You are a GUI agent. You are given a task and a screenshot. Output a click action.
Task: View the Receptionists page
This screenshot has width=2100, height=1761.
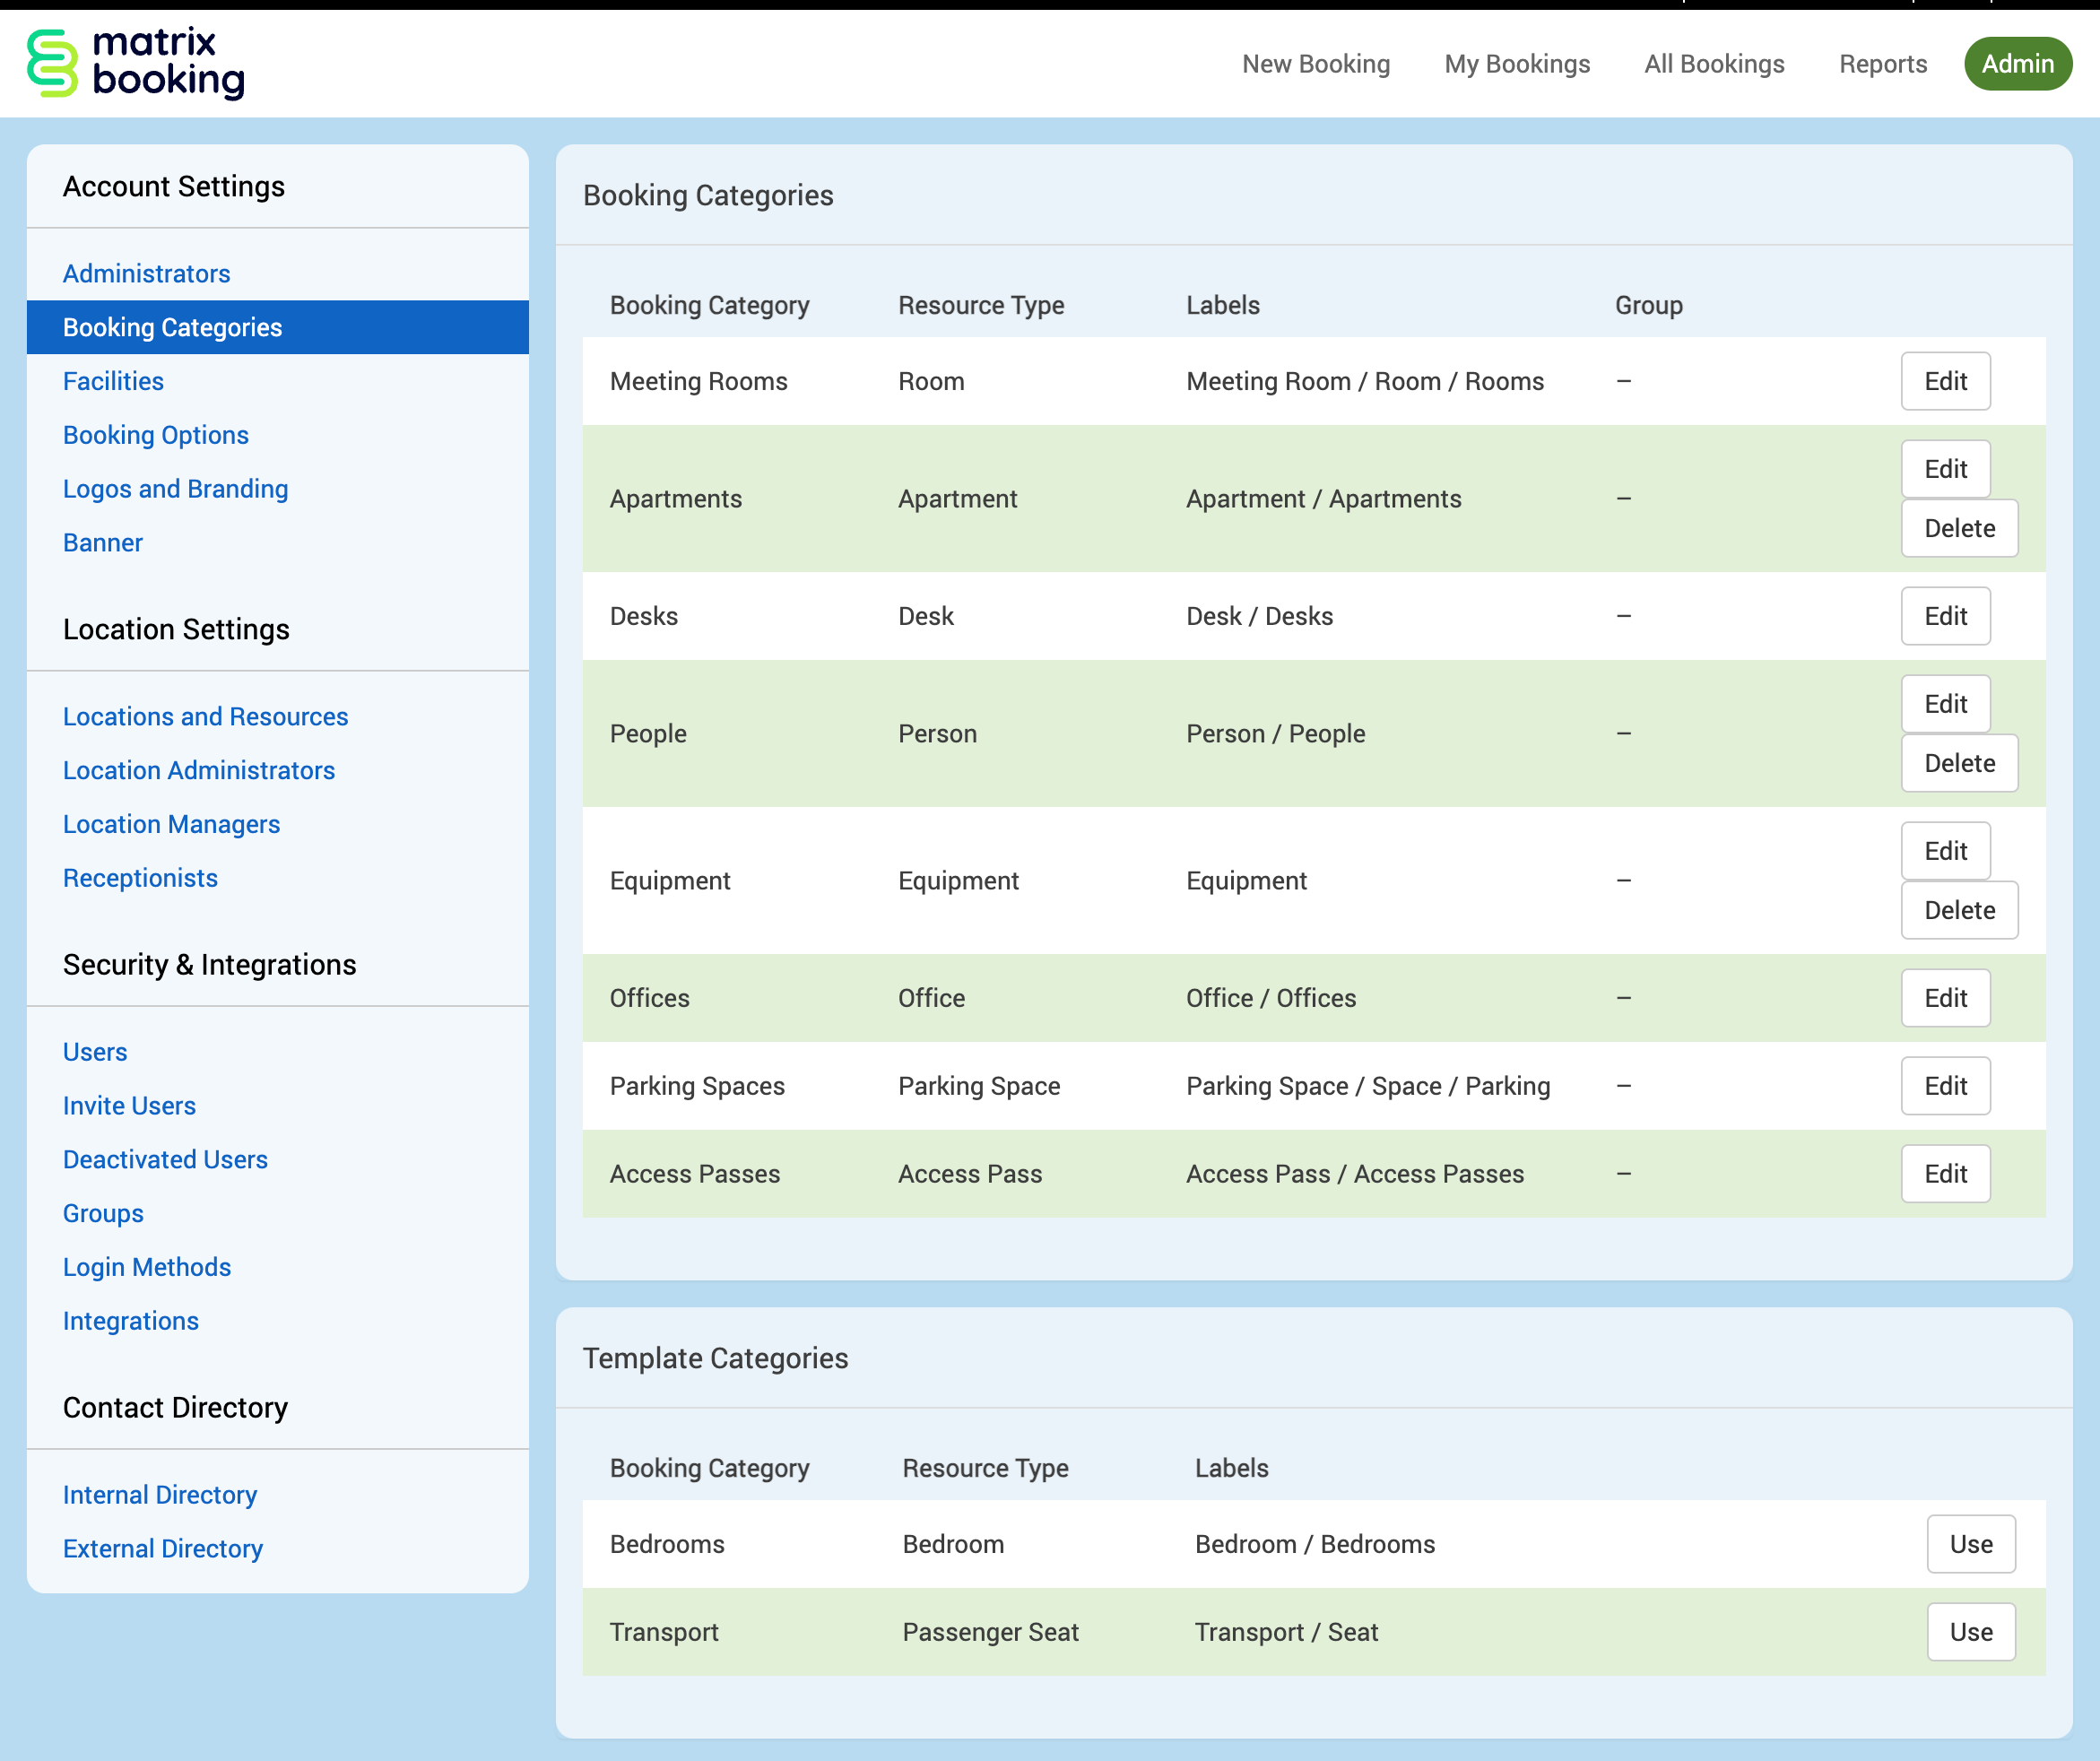[140, 878]
